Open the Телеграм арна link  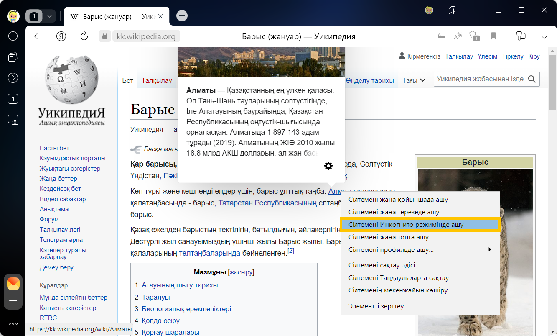click(x=61, y=240)
